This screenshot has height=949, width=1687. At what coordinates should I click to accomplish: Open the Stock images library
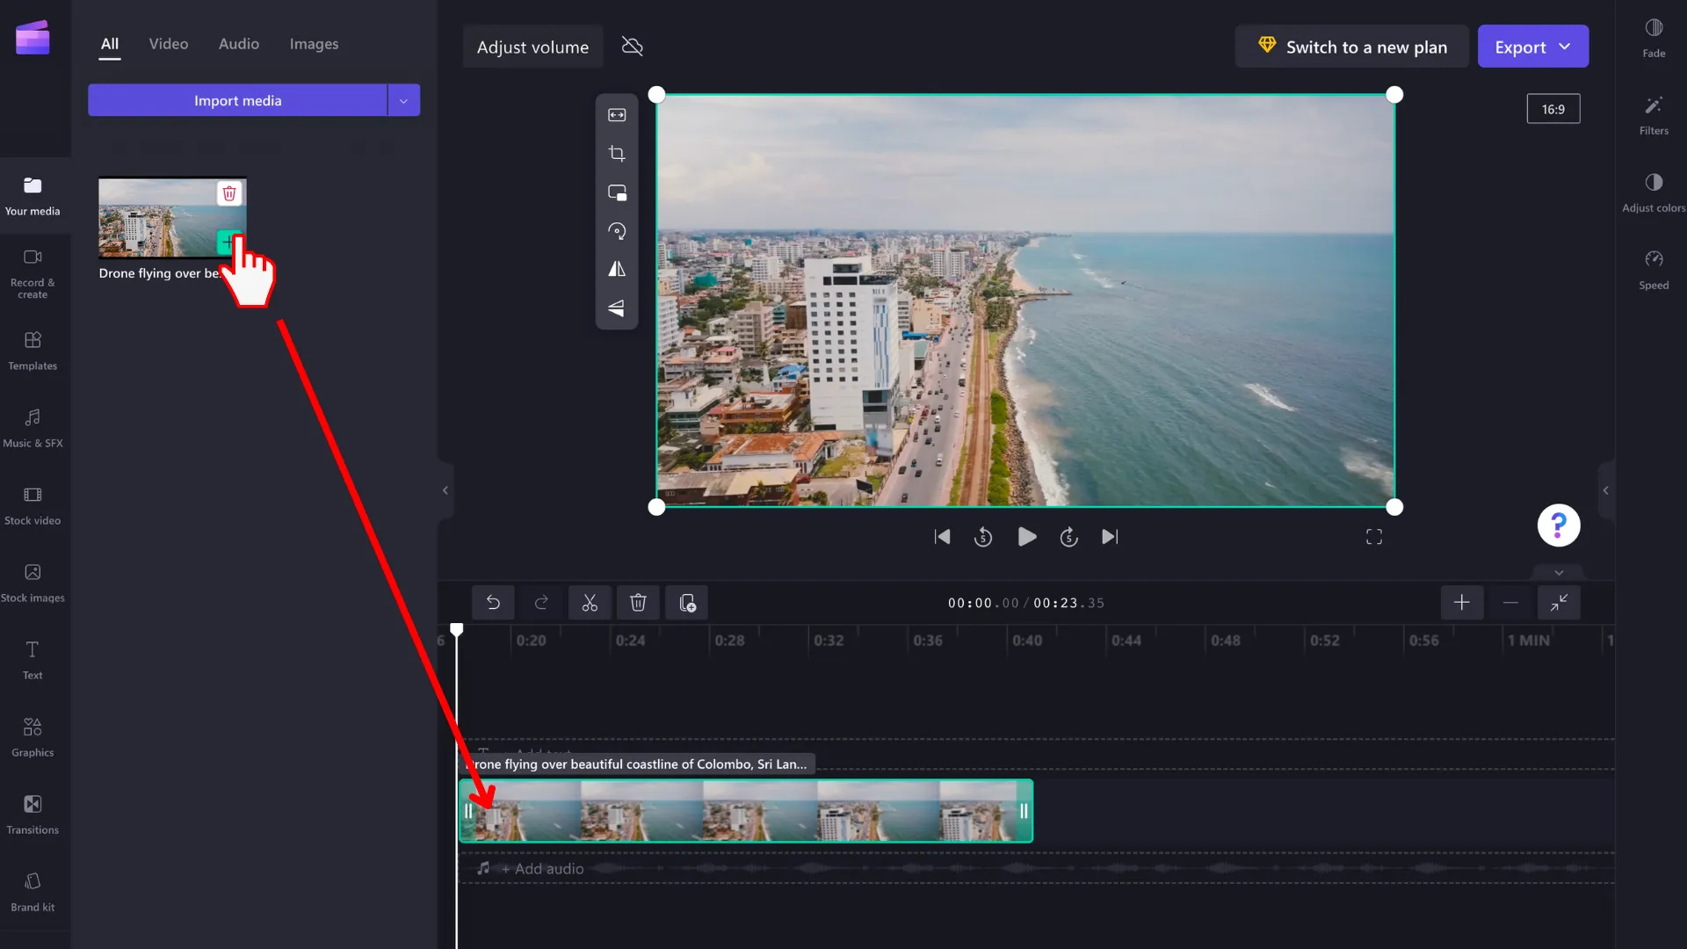point(33,583)
